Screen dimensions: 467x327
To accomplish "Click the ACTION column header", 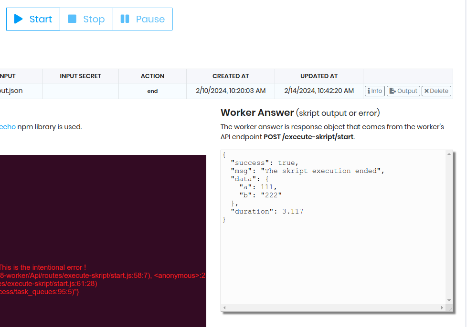I will (152, 76).
